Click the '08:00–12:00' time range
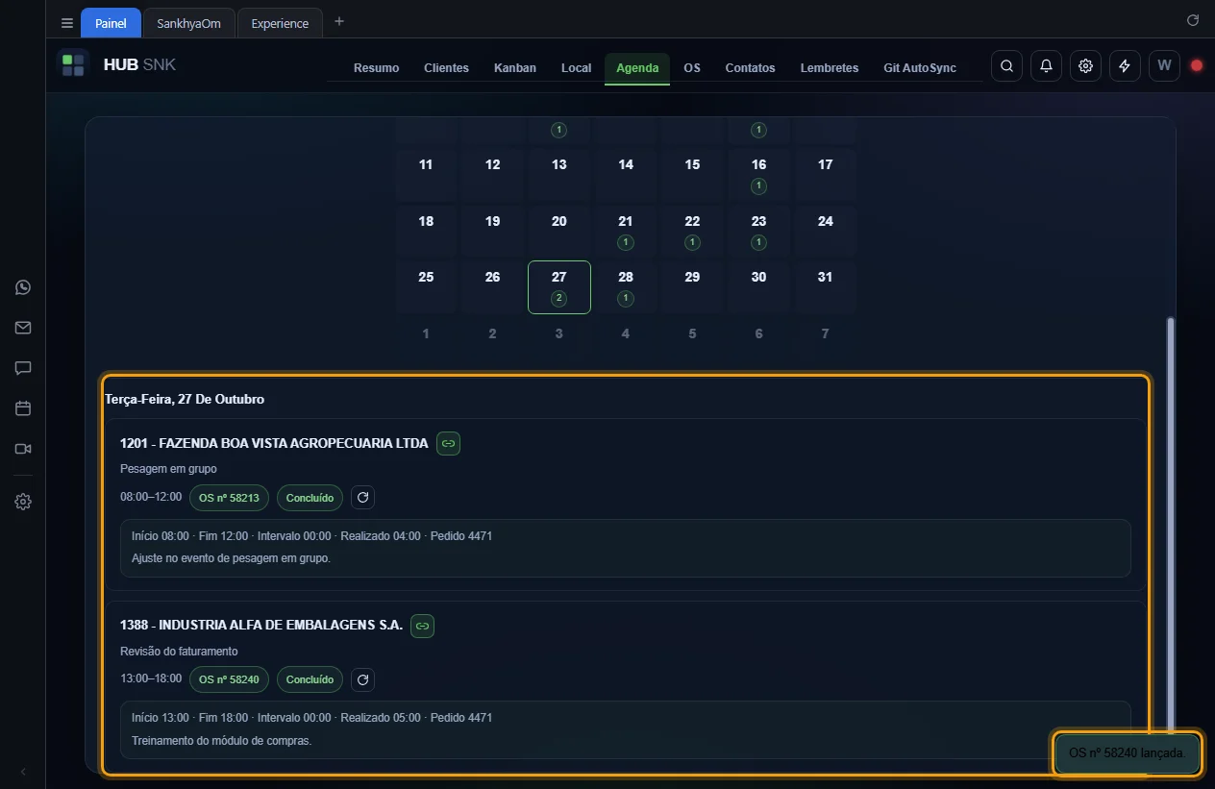 151,498
